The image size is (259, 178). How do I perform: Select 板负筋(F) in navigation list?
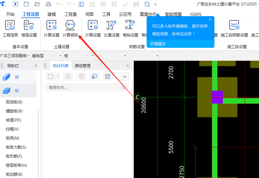(14, 156)
